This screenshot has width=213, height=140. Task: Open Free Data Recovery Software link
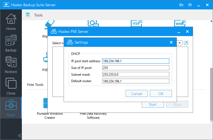point(93,115)
